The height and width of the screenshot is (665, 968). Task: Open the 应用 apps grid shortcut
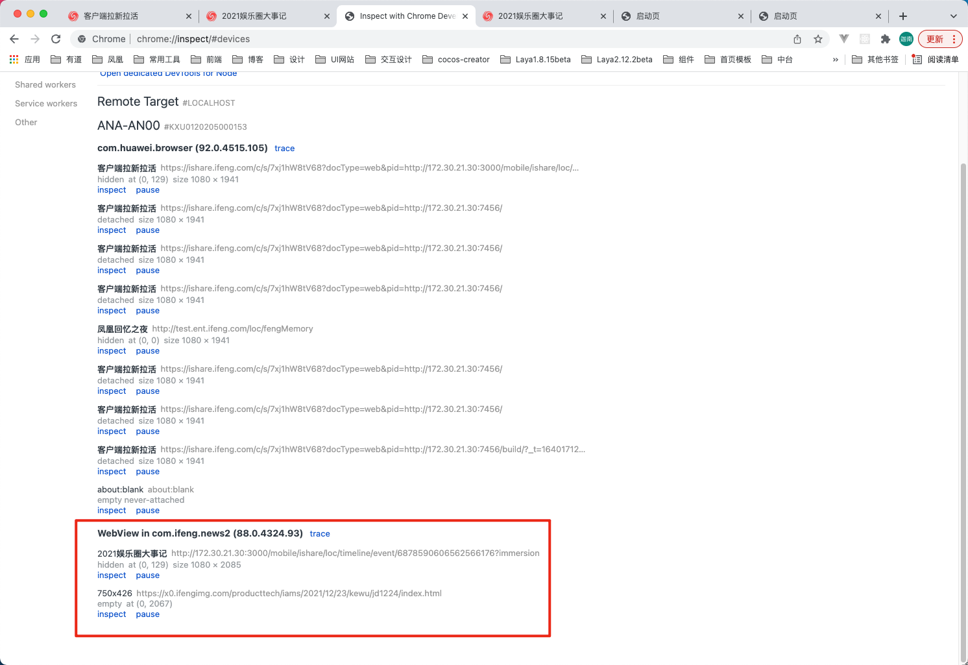pyautogui.click(x=25, y=59)
